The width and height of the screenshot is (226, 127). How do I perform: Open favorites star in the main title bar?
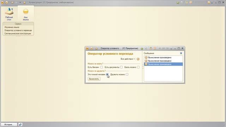tap(24, 2)
